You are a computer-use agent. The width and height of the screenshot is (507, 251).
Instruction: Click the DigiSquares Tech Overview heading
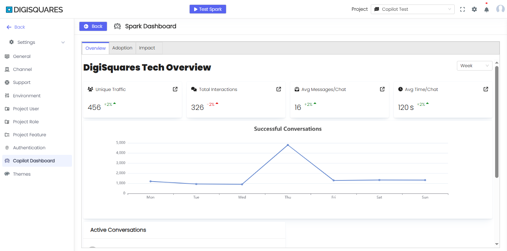[x=147, y=67]
